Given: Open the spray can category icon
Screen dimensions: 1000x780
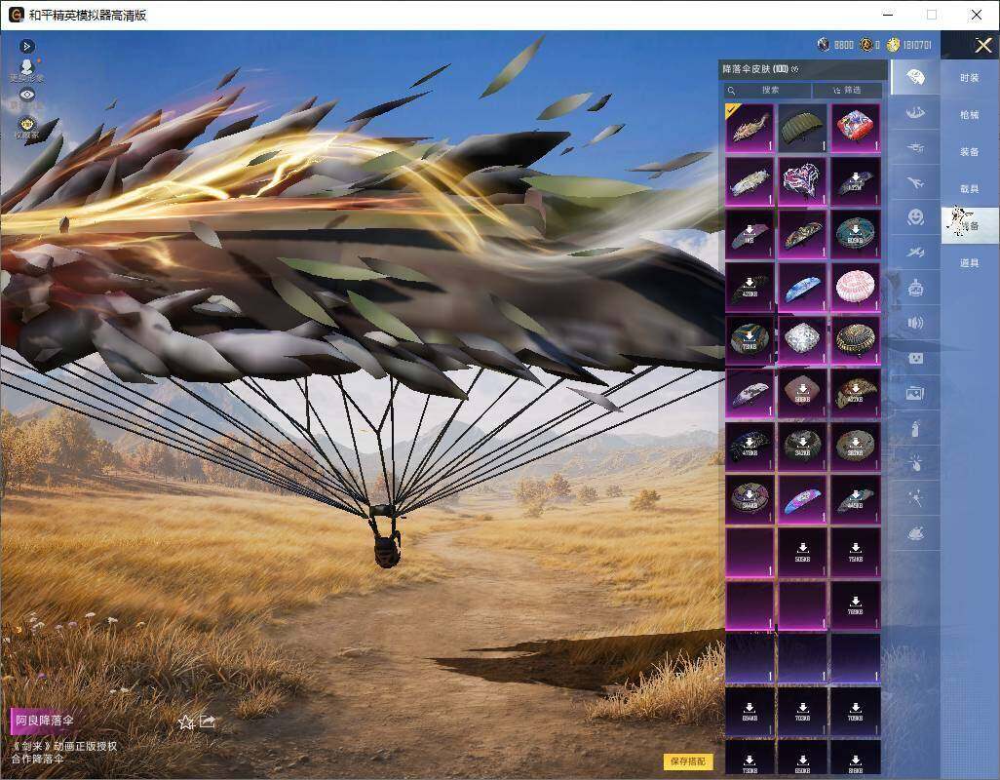Looking at the screenshot, I should tap(915, 428).
